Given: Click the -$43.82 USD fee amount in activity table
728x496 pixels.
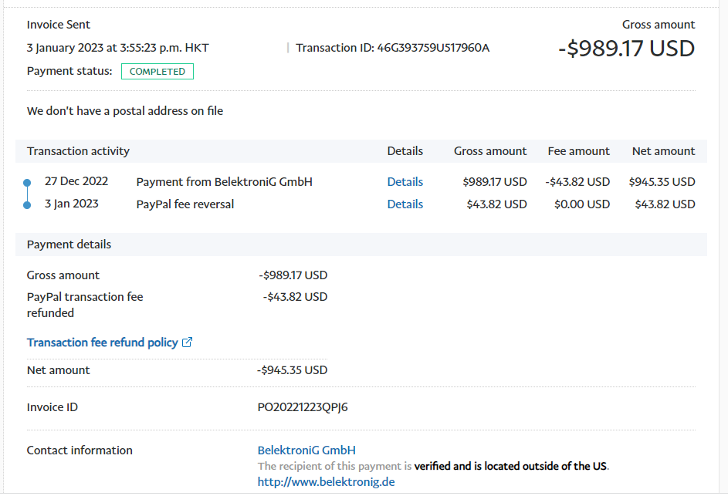Looking at the screenshot, I should click(x=577, y=182).
